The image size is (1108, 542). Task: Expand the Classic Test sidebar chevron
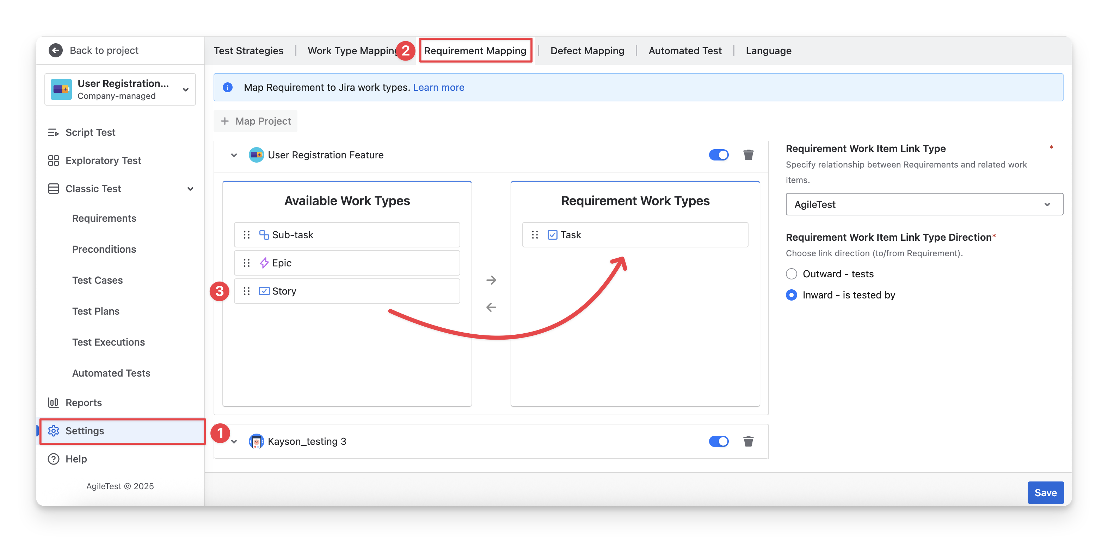click(x=190, y=189)
